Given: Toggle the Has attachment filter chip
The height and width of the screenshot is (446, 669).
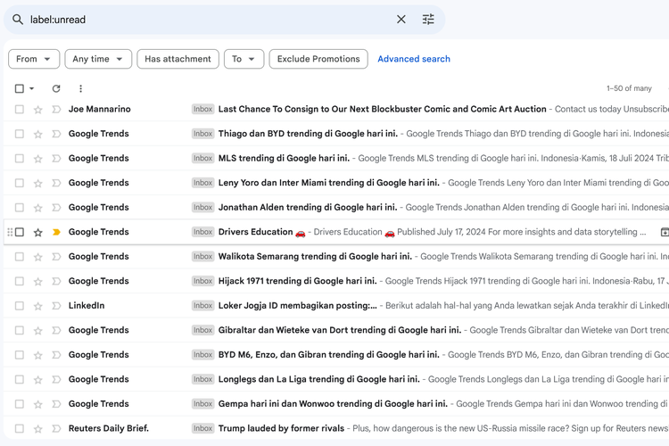Looking at the screenshot, I should click(x=178, y=59).
